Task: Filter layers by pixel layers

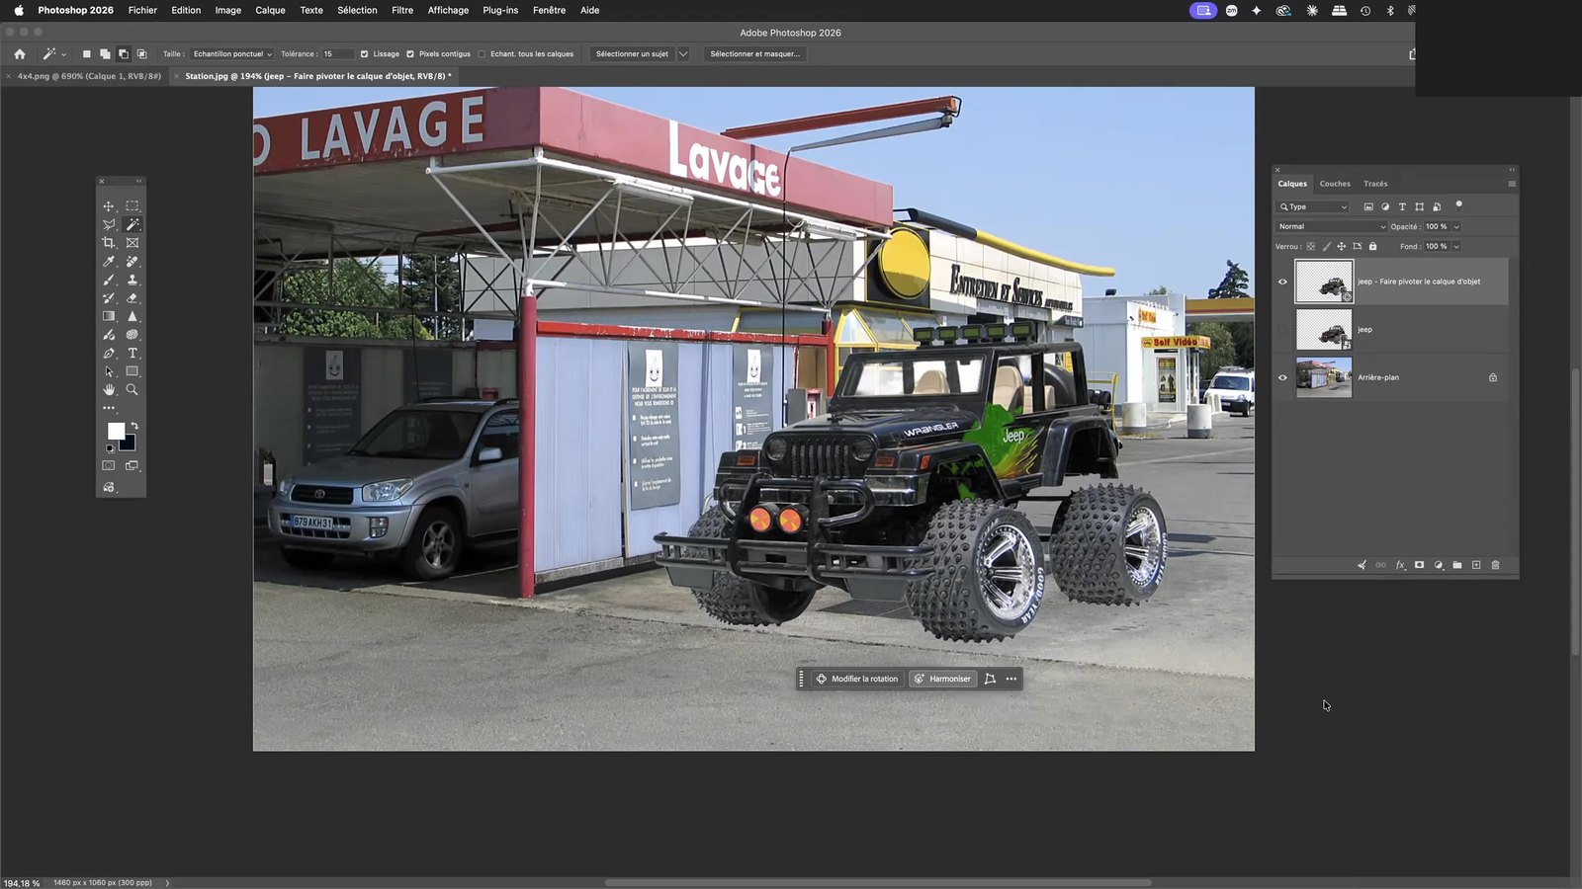Action: click(x=1368, y=206)
